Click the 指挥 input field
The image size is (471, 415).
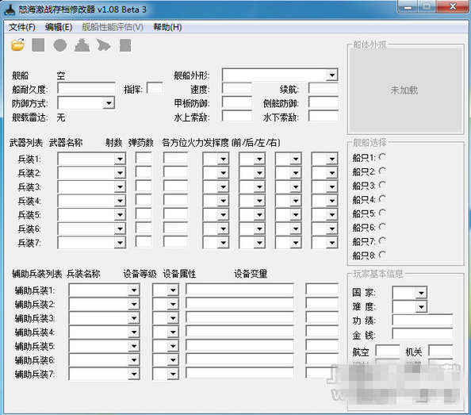pyautogui.click(x=155, y=88)
